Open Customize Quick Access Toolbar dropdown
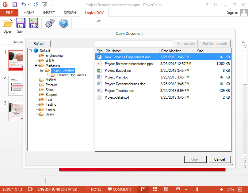Viewport: 248px width, 193px height. pos(52,5)
